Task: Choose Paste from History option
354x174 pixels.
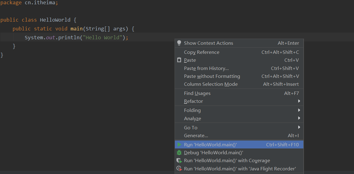Action: [206, 68]
